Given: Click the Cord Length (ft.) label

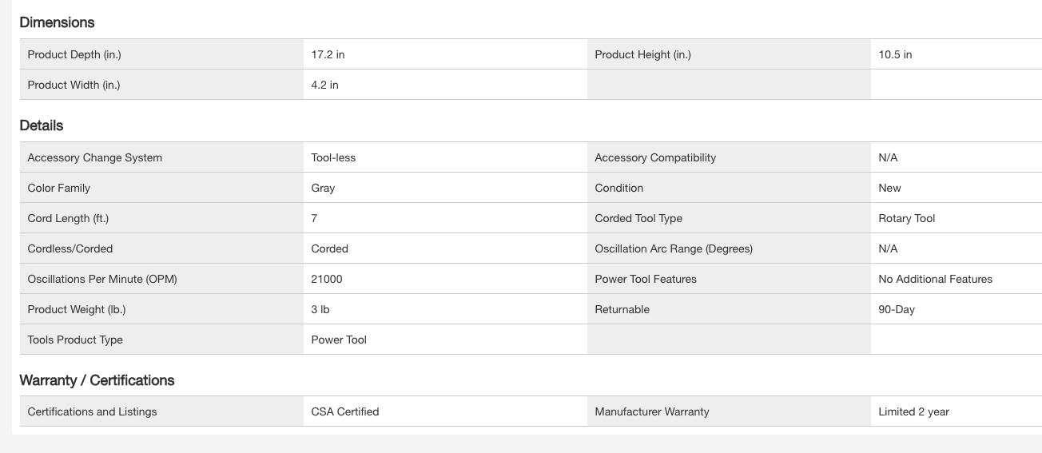Looking at the screenshot, I should [x=68, y=218].
